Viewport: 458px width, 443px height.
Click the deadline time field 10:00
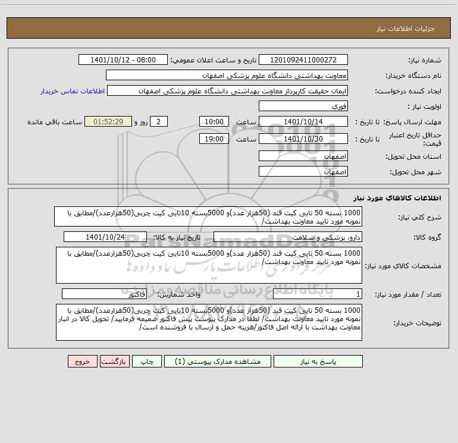tap(214, 121)
